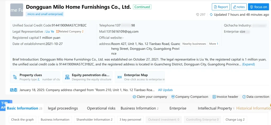This screenshot has height=125, width=271.
Task: Switch to Intellectual Property tab
Action: pyautogui.click(x=216, y=108)
